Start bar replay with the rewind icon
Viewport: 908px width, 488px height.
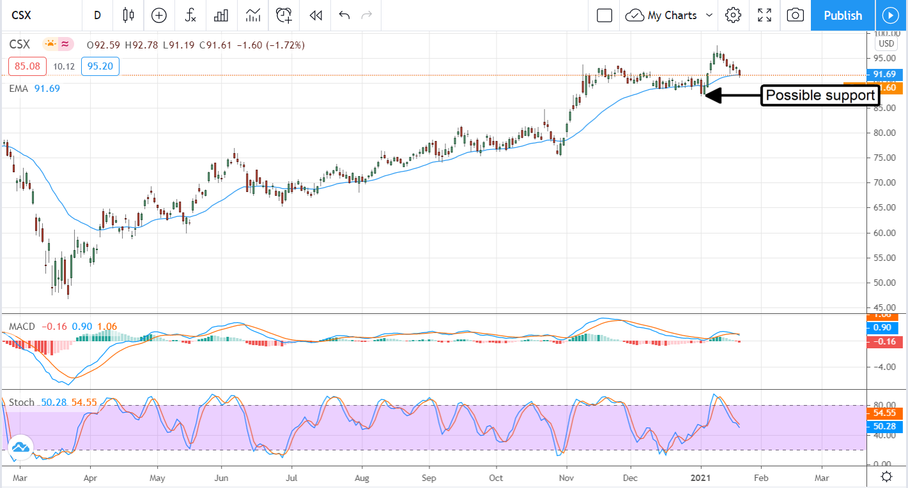click(315, 15)
